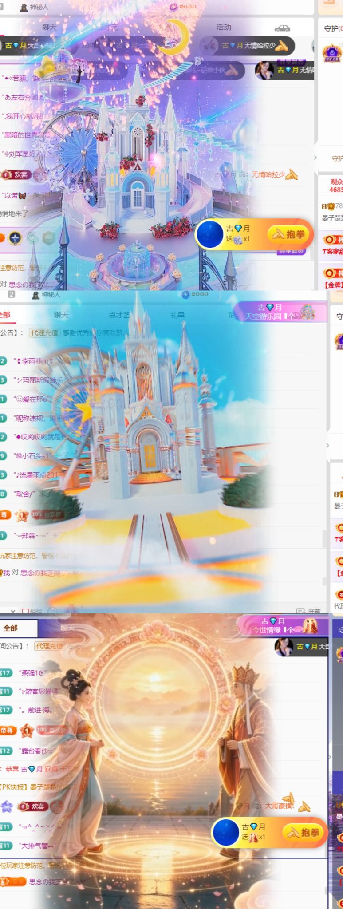This screenshot has width=343, height=909.
Task: Expand side chevron in the 天空游乐园 panel
Action: tap(327, 445)
